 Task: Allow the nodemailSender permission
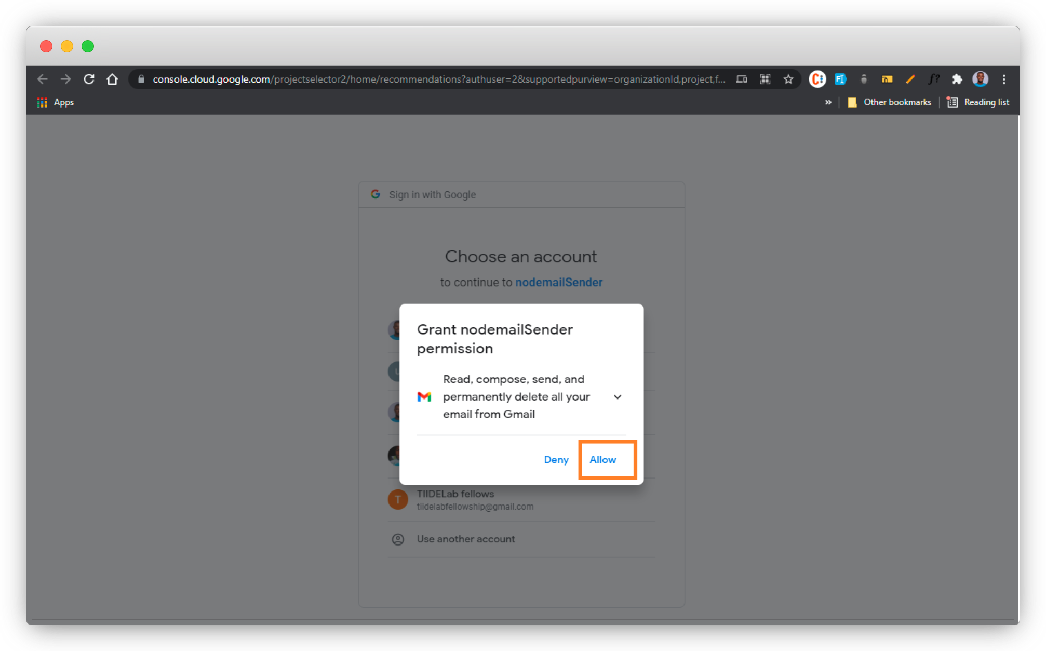[603, 460]
